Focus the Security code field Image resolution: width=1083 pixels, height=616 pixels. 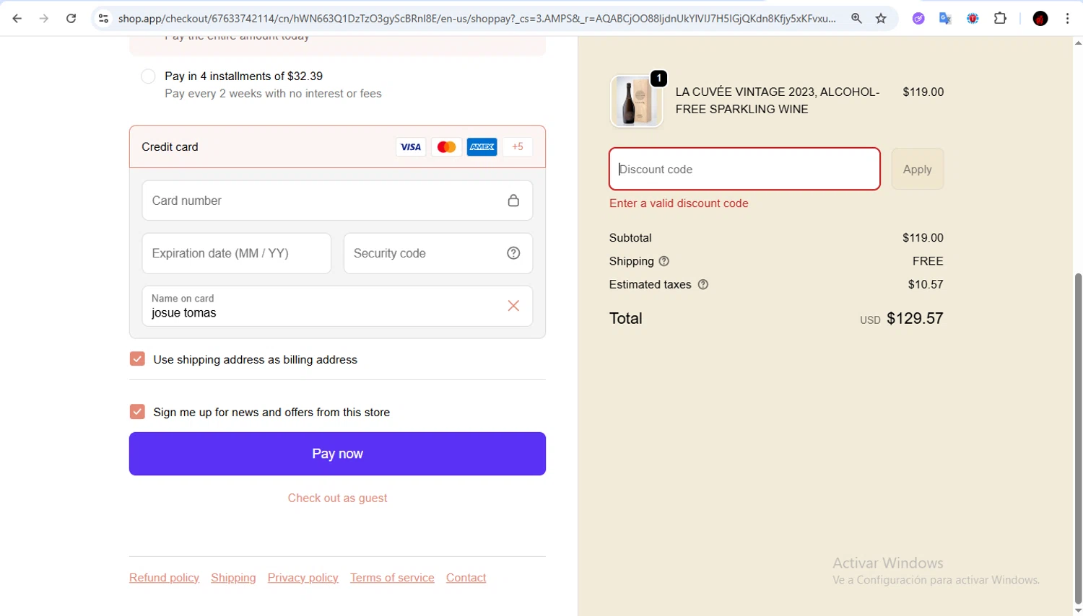[x=438, y=253]
